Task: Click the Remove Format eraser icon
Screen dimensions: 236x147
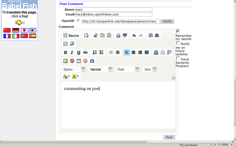Action: tap(72, 44)
